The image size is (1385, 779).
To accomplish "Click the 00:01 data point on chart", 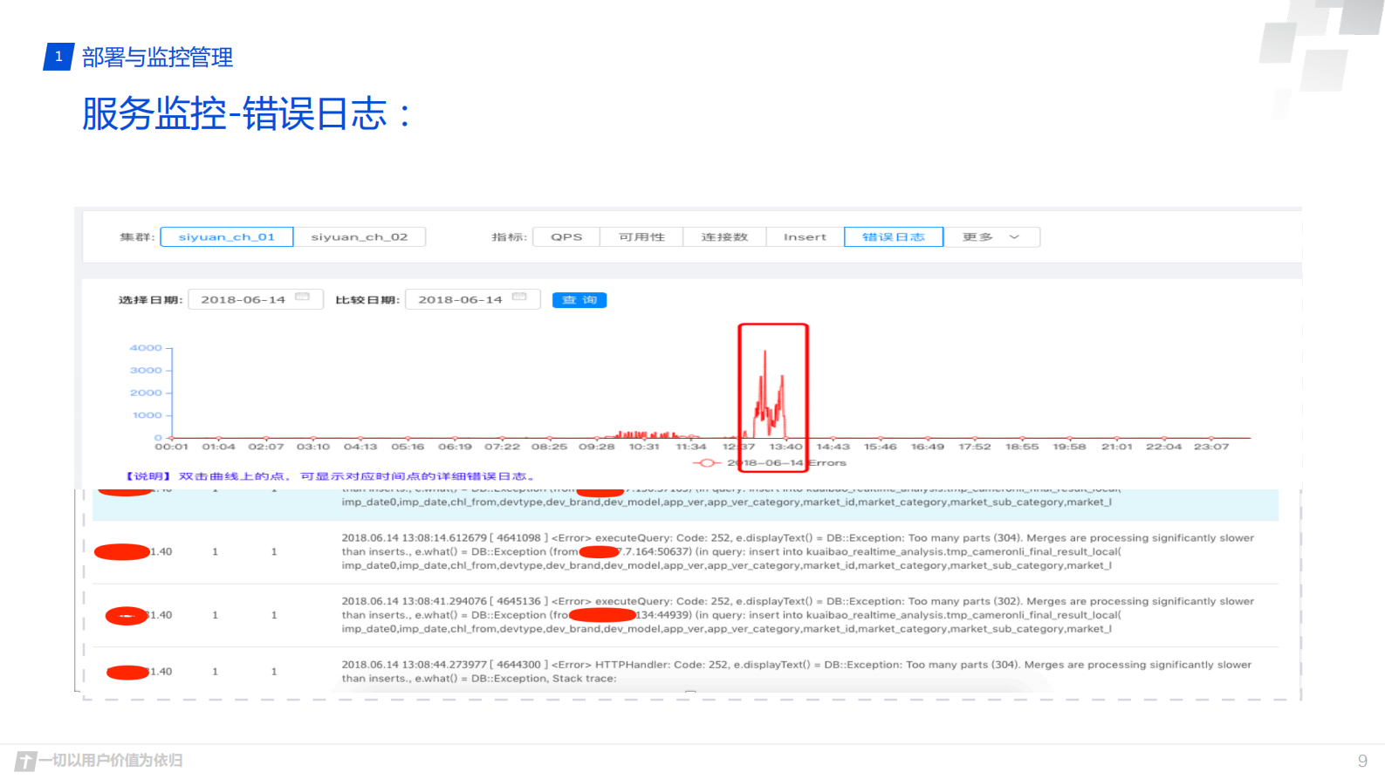I will (172, 438).
